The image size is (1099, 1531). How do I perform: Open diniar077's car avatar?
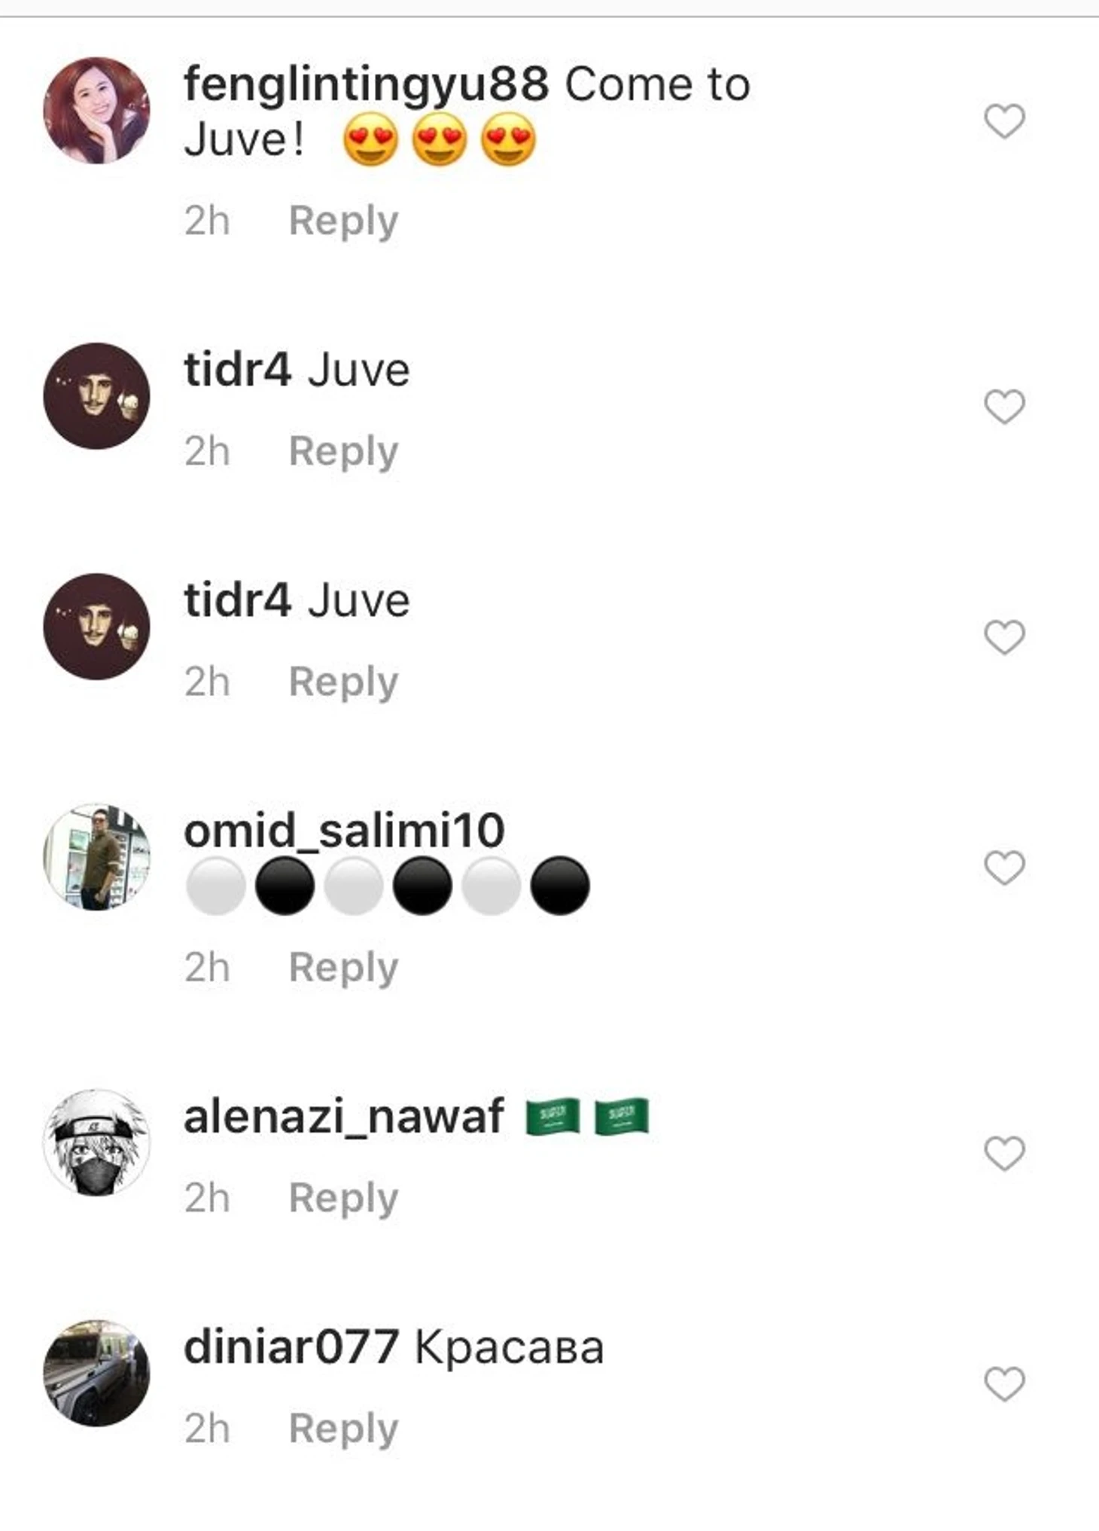pyautogui.click(x=96, y=1373)
